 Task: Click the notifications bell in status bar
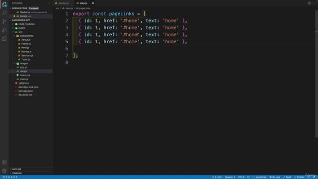tap(314, 177)
